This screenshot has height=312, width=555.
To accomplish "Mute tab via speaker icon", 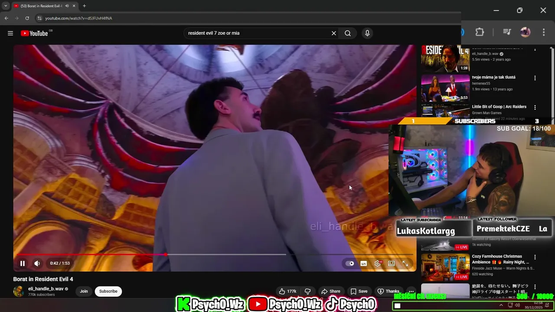I will coord(67,6).
